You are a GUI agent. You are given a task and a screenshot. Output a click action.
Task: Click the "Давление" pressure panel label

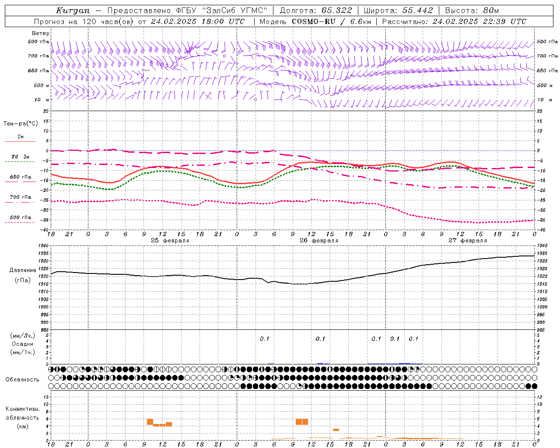(23, 270)
